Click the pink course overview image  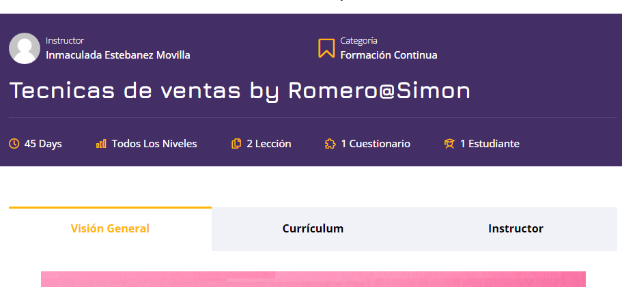313,279
